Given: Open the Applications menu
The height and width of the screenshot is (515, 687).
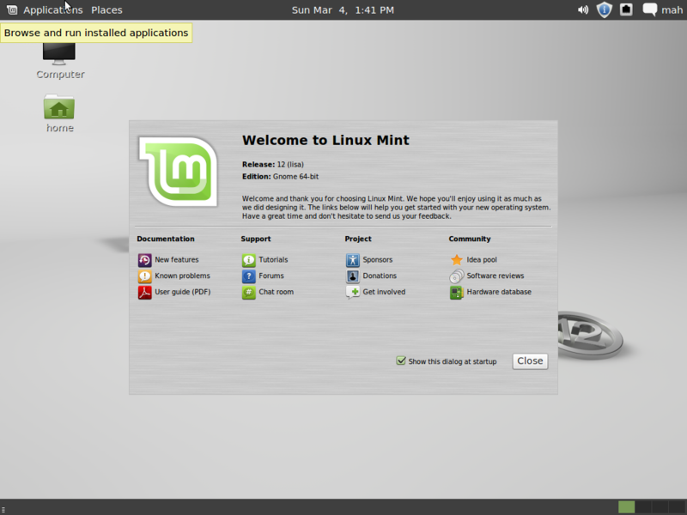Looking at the screenshot, I should pyautogui.click(x=53, y=9).
